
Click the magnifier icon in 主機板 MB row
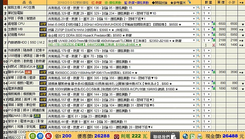click(198, 29)
